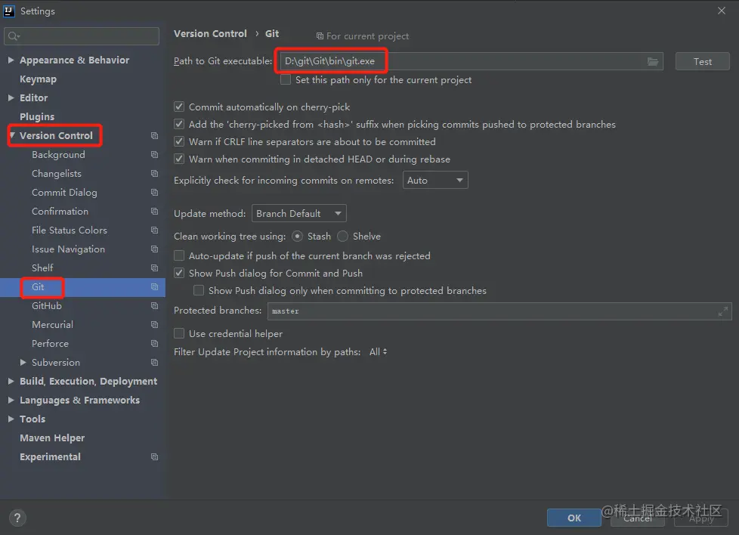Toggle Show Push dialog for Commit and Push
739x535 pixels.
tap(179, 273)
